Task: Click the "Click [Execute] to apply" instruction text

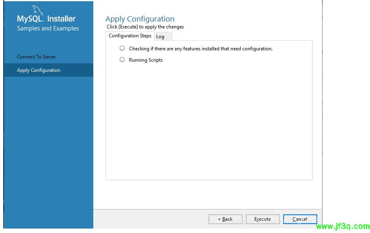Action: pyautogui.click(x=145, y=27)
